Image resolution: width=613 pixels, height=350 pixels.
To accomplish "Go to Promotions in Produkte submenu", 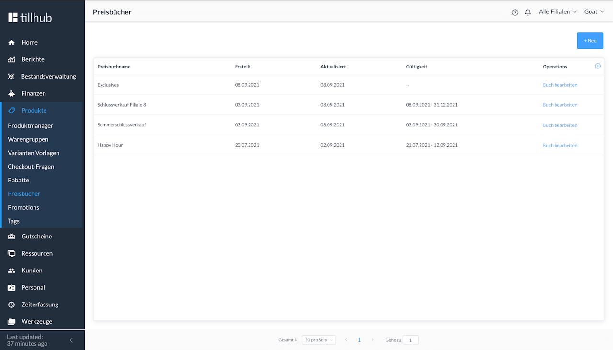I will (x=23, y=207).
